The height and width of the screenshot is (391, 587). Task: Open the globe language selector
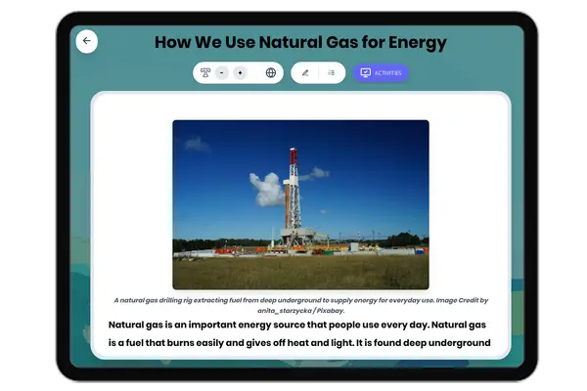pos(271,72)
